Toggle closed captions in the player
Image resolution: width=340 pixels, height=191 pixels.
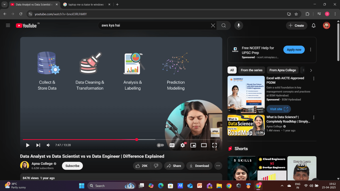coord(172,145)
